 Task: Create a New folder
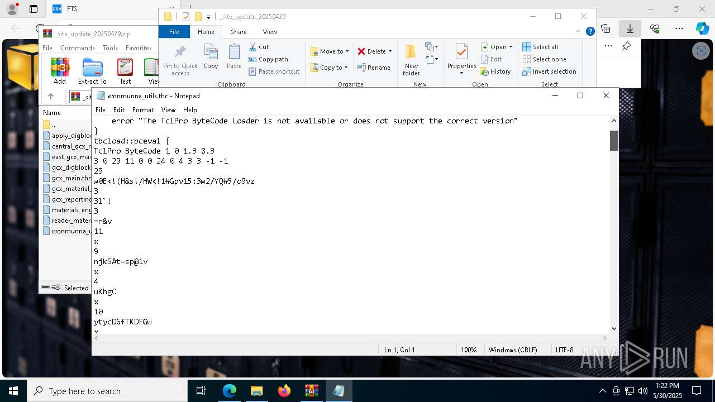[411, 60]
